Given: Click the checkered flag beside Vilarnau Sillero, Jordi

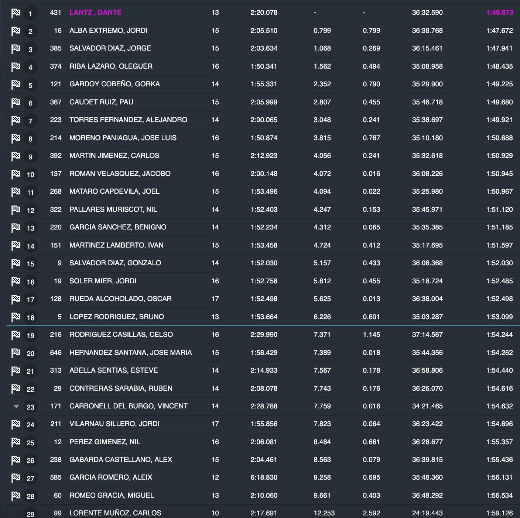Looking at the screenshot, I should click(16, 424).
